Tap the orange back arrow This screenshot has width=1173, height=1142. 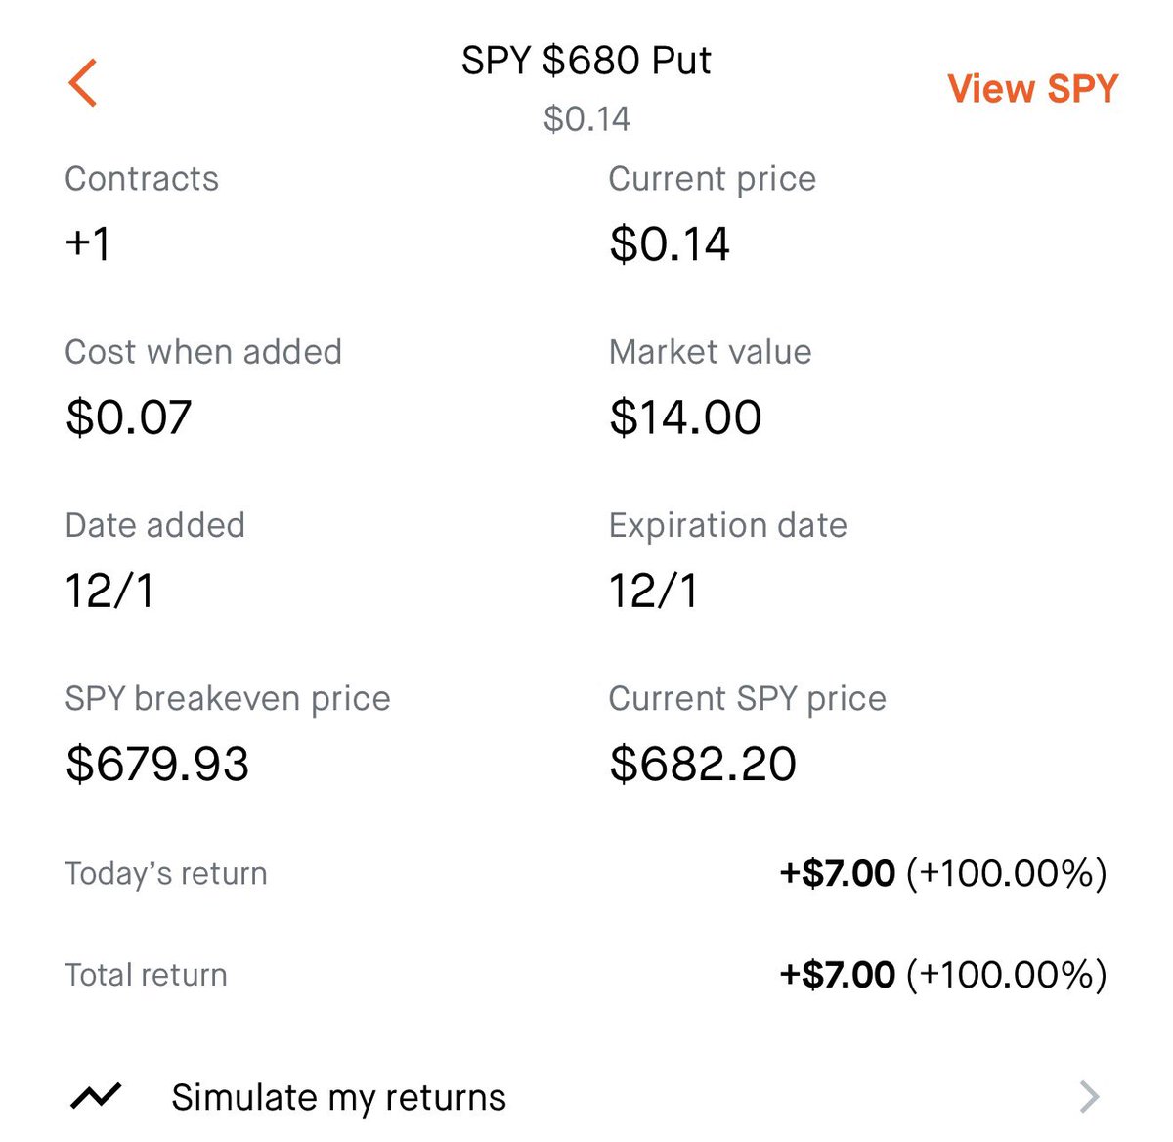[x=83, y=82]
